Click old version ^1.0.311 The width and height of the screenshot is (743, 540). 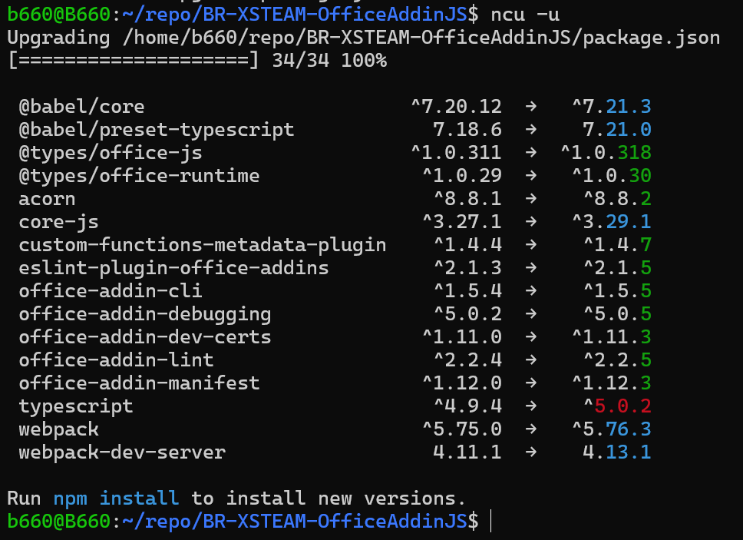click(457, 153)
